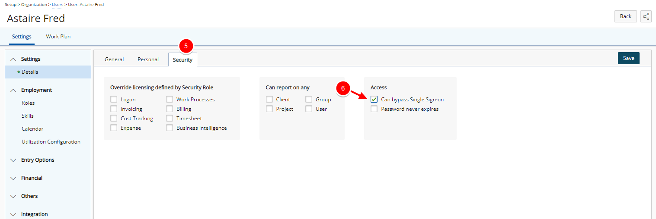Check the Business Intelligence checkbox
Viewport: 656px width, 219px height.
click(170, 128)
